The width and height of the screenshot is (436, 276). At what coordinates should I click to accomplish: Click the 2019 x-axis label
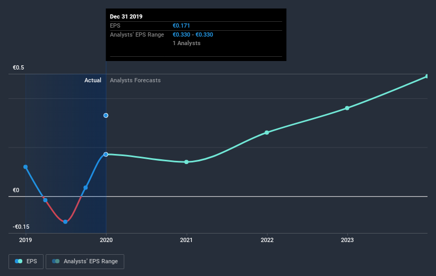pyautogui.click(x=25, y=240)
